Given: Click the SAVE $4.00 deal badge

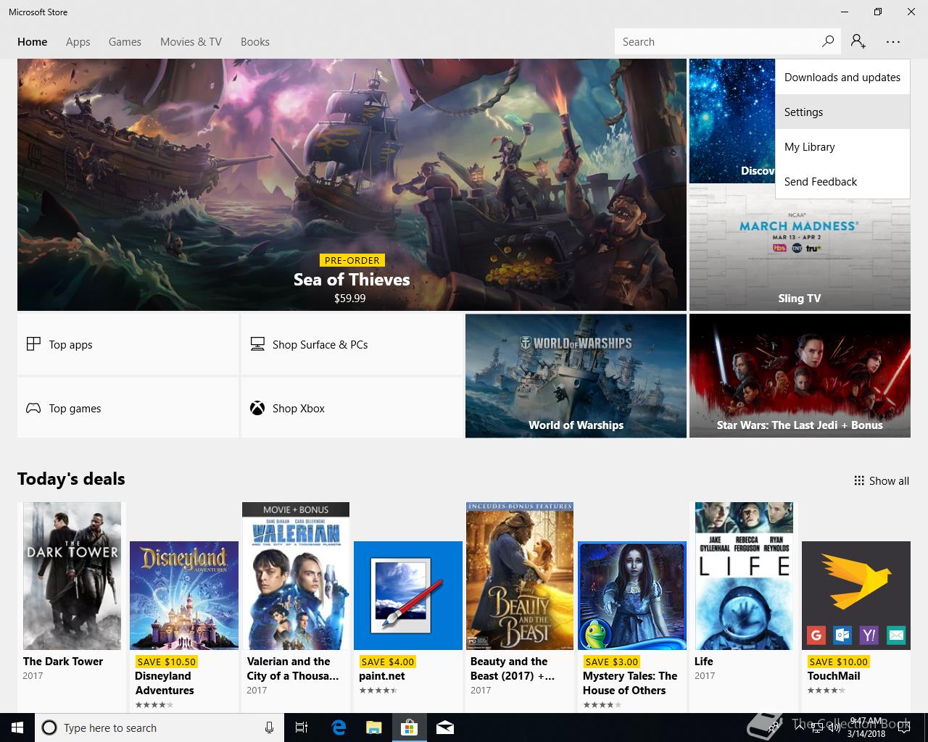Looking at the screenshot, I should pyautogui.click(x=387, y=662).
